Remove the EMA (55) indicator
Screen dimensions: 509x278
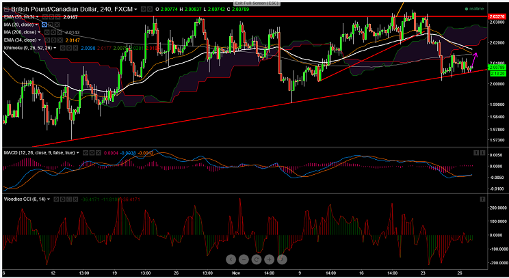point(57,17)
